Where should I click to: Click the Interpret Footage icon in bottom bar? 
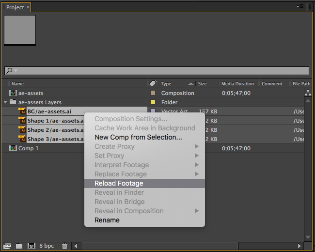7,246
